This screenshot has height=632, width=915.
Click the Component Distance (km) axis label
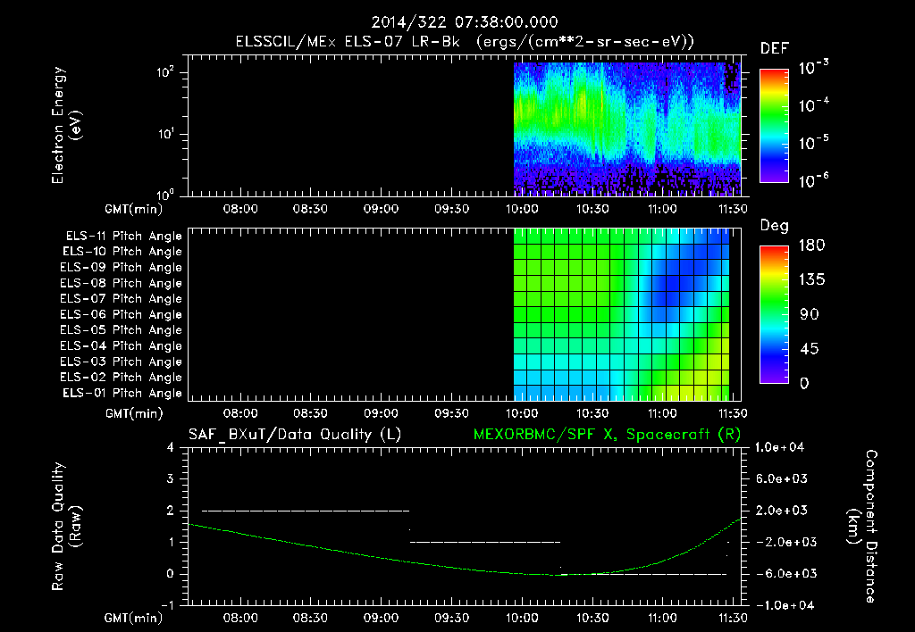pos(862,527)
